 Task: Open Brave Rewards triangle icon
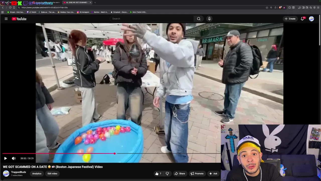[x=284, y=8]
